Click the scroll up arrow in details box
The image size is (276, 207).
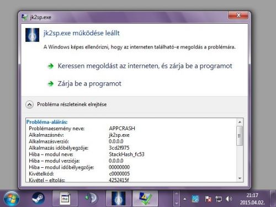point(240,122)
